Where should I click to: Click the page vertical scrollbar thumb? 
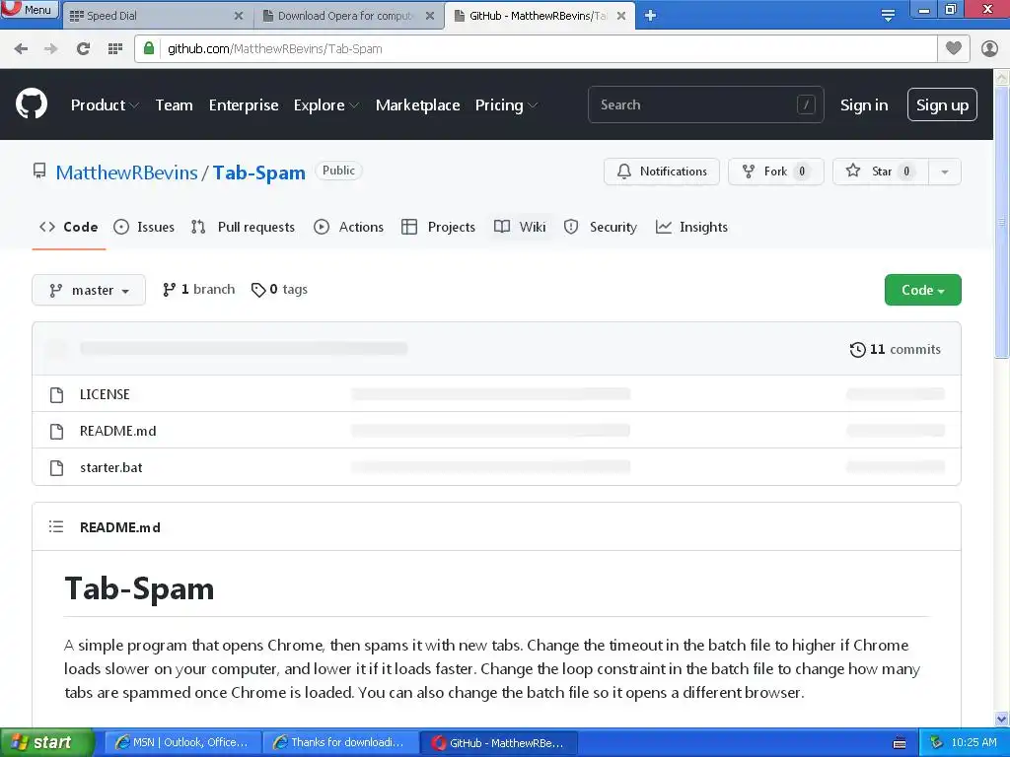[x=1002, y=222]
